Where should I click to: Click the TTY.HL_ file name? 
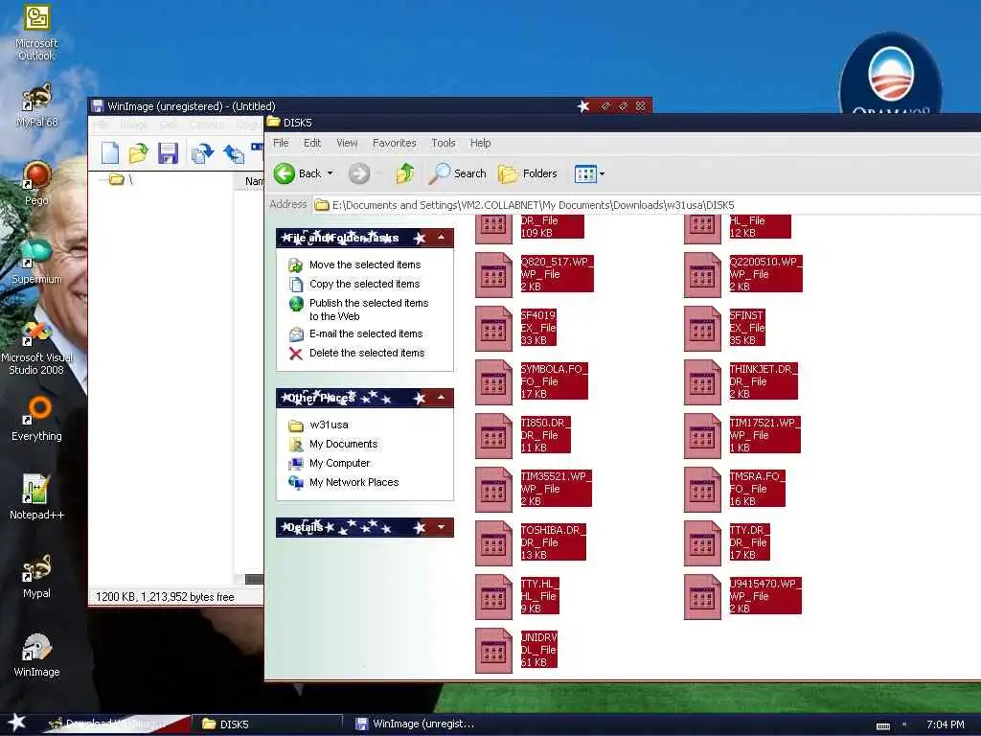tap(540, 585)
